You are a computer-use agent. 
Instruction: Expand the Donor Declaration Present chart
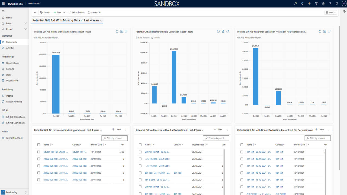[329, 32]
